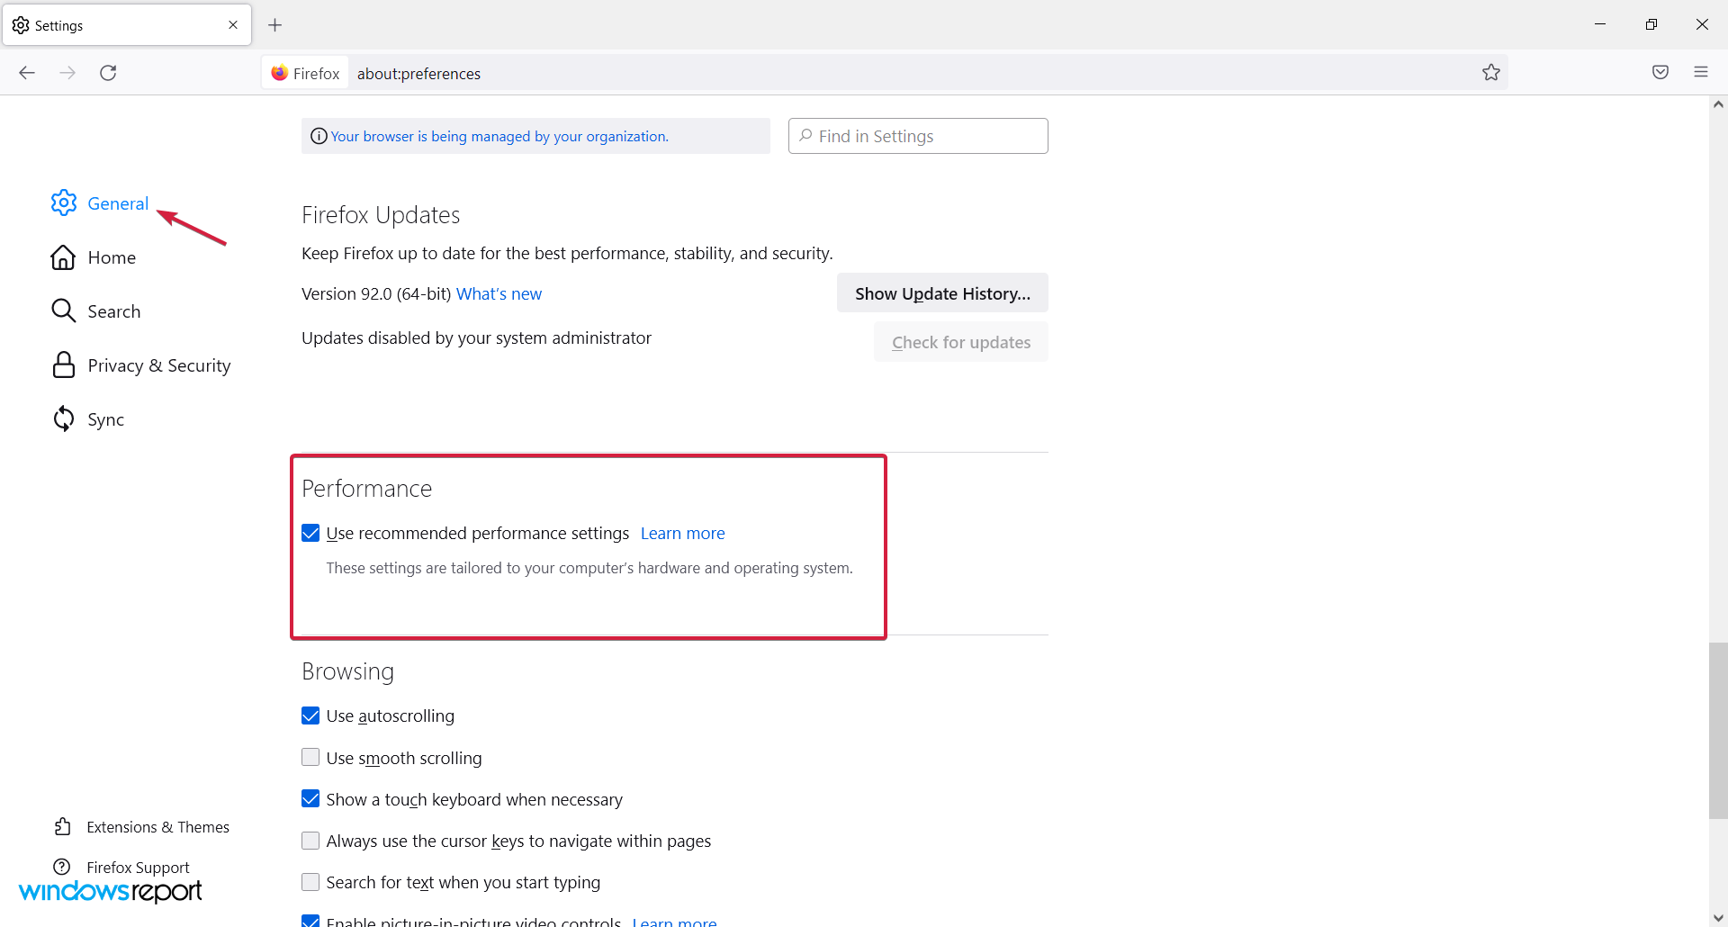Check Search for text when you start typing

pos(310,881)
